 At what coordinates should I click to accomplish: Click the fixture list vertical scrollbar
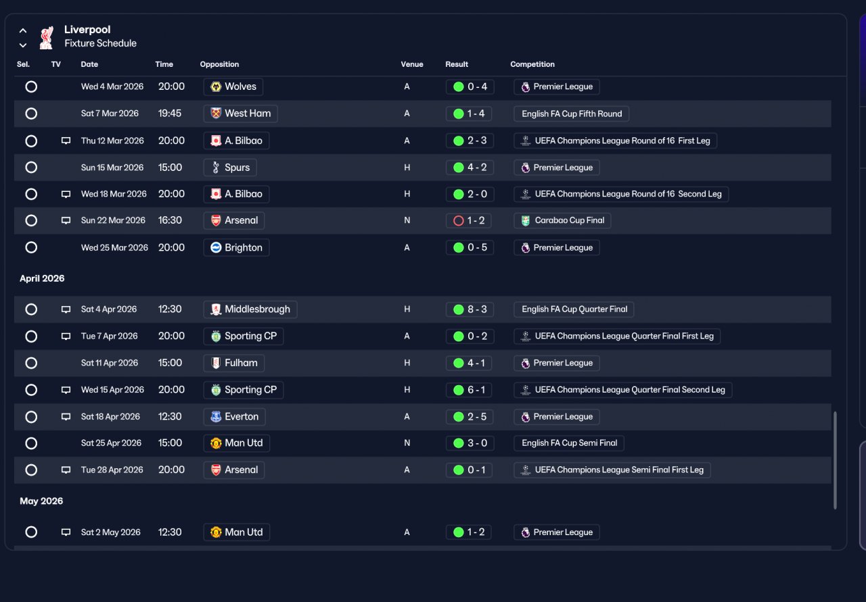click(836, 459)
